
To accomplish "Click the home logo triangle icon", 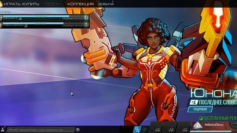I will 1,4.
